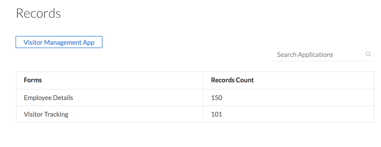Viewport: 381px width, 147px height.
Task: Click the "Applications" placeholder word
Action: tap(315, 55)
